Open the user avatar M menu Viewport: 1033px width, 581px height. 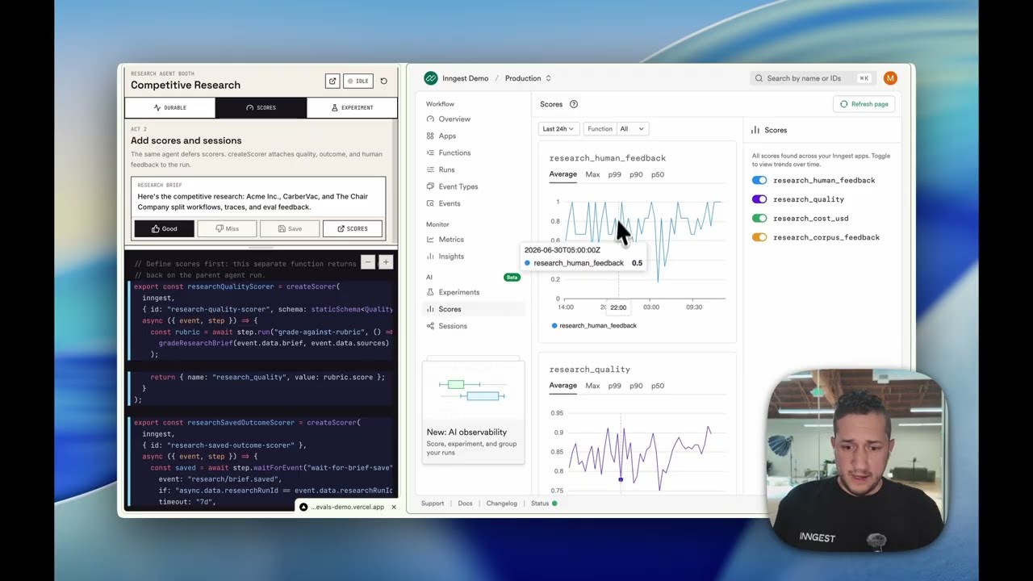[x=890, y=78]
